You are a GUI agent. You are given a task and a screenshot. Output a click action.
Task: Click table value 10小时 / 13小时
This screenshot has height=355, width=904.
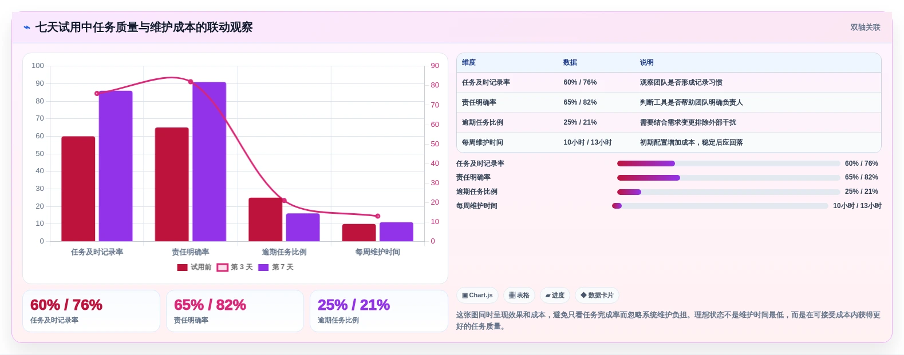coord(587,142)
